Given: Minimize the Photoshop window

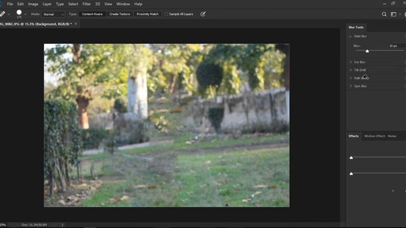Looking at the screenshot, I should [384, 3].
